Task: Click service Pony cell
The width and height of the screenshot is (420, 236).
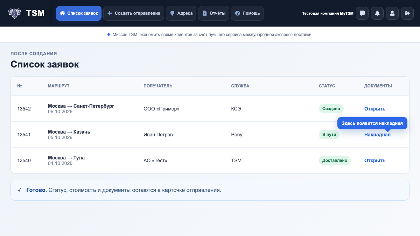Action: (237, 135)
